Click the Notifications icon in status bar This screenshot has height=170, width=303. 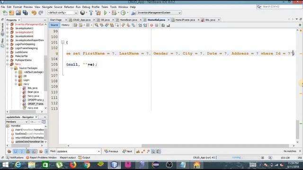pos(8,157)
